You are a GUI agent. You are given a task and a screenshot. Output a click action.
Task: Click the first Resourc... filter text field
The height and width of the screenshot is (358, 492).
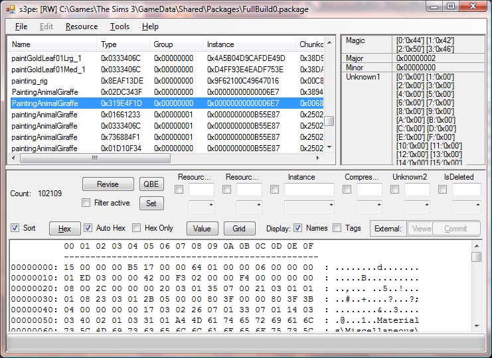coord(201,190)
